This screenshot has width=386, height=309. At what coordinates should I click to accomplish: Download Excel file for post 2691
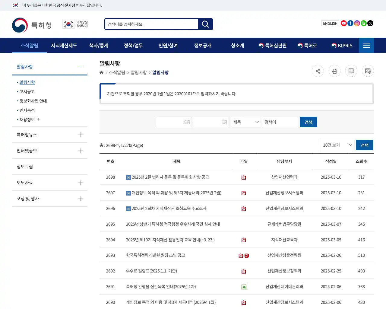click(x=244, y=287)
